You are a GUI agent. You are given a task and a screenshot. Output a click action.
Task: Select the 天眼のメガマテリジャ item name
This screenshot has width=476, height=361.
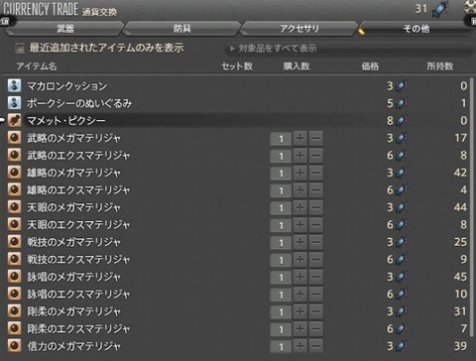coord(73,207)
